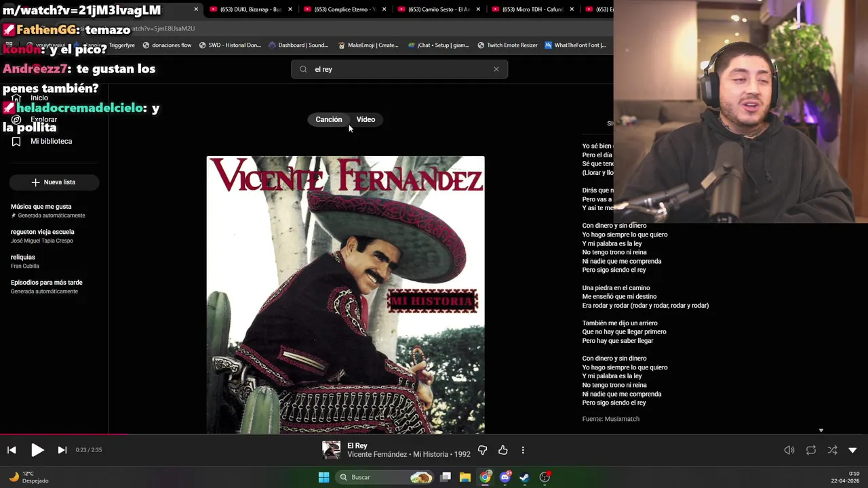Click the search magnifier icon
The image size is (868, 488).
click(303, 69)
